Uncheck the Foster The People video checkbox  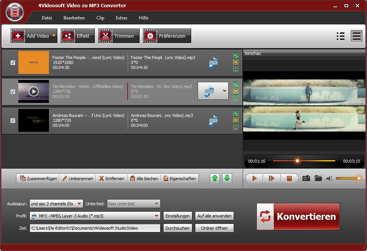13,62
